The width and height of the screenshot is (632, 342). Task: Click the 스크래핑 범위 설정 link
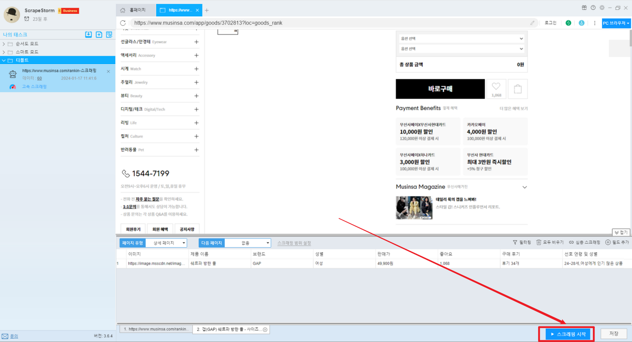point(294,243)
